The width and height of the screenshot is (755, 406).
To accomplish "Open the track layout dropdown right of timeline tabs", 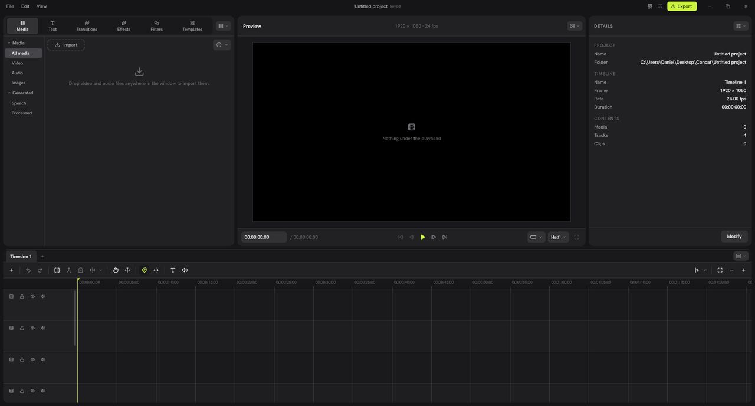I will click(741, 256).
